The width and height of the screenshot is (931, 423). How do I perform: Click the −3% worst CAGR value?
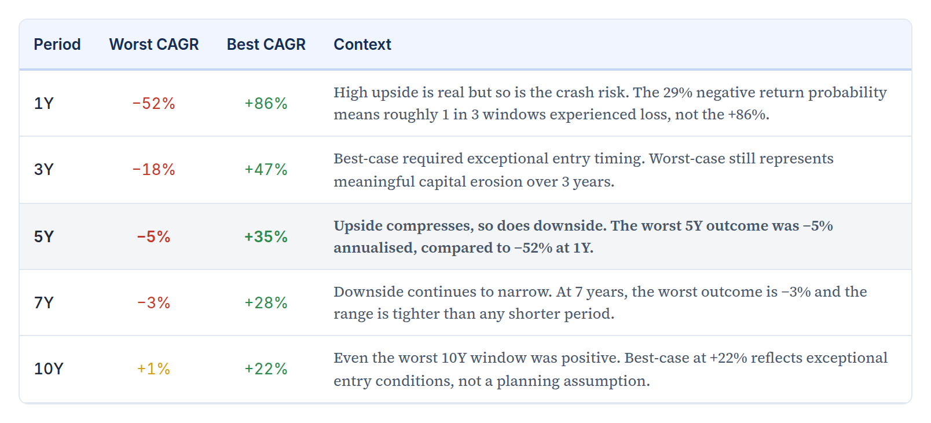pos(153,303)
